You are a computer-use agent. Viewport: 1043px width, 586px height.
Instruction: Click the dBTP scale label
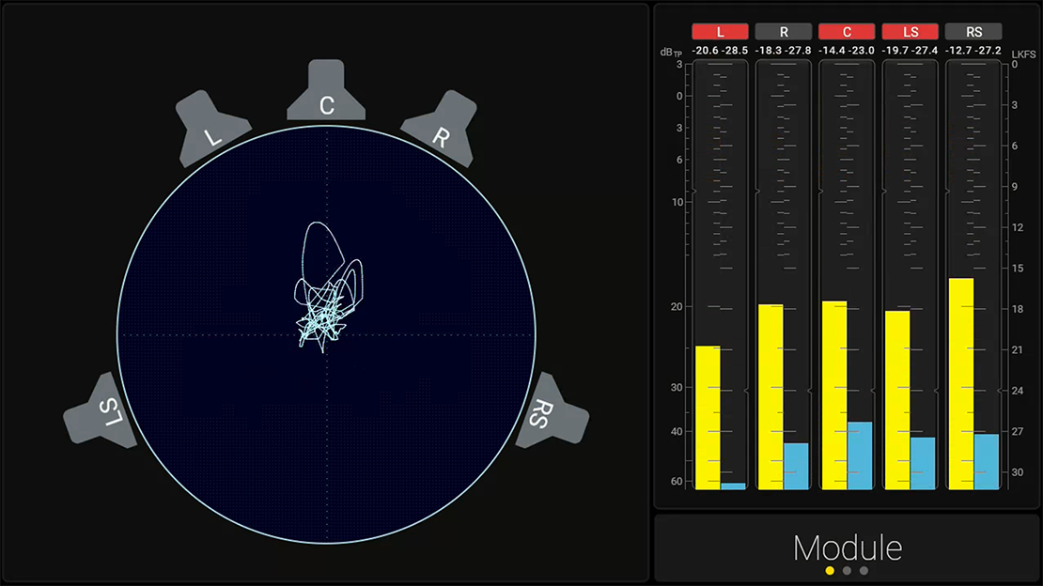pos(671,52)
